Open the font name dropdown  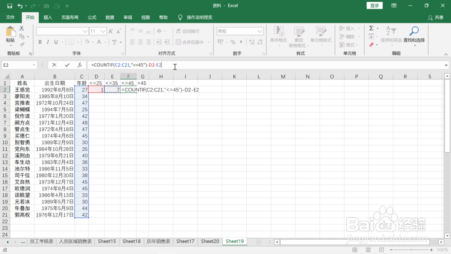coord(85,31)
